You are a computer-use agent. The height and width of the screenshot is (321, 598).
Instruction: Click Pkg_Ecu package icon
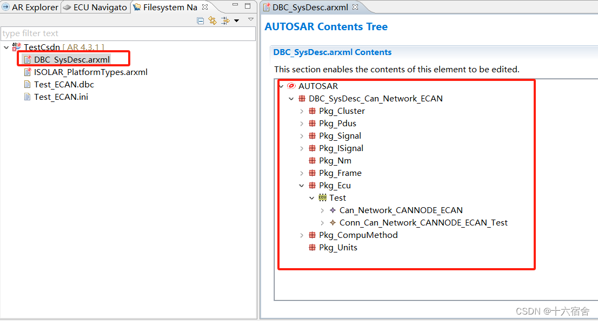(312, 185)
